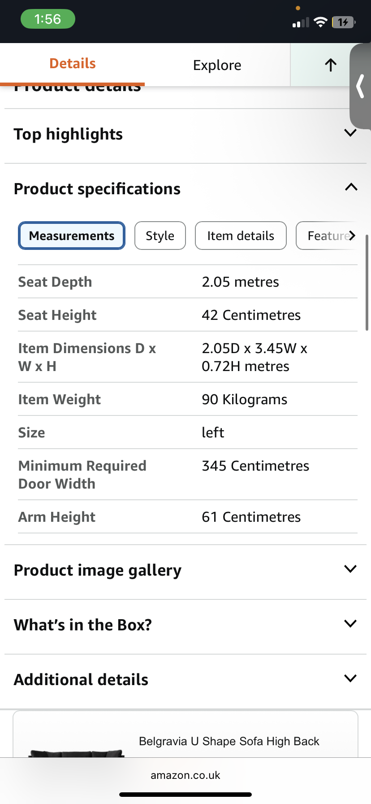This screenshot has height=804, width=371.
Task: Tap the Wi-Fi status icon
Action: click(x=320, y=22)
